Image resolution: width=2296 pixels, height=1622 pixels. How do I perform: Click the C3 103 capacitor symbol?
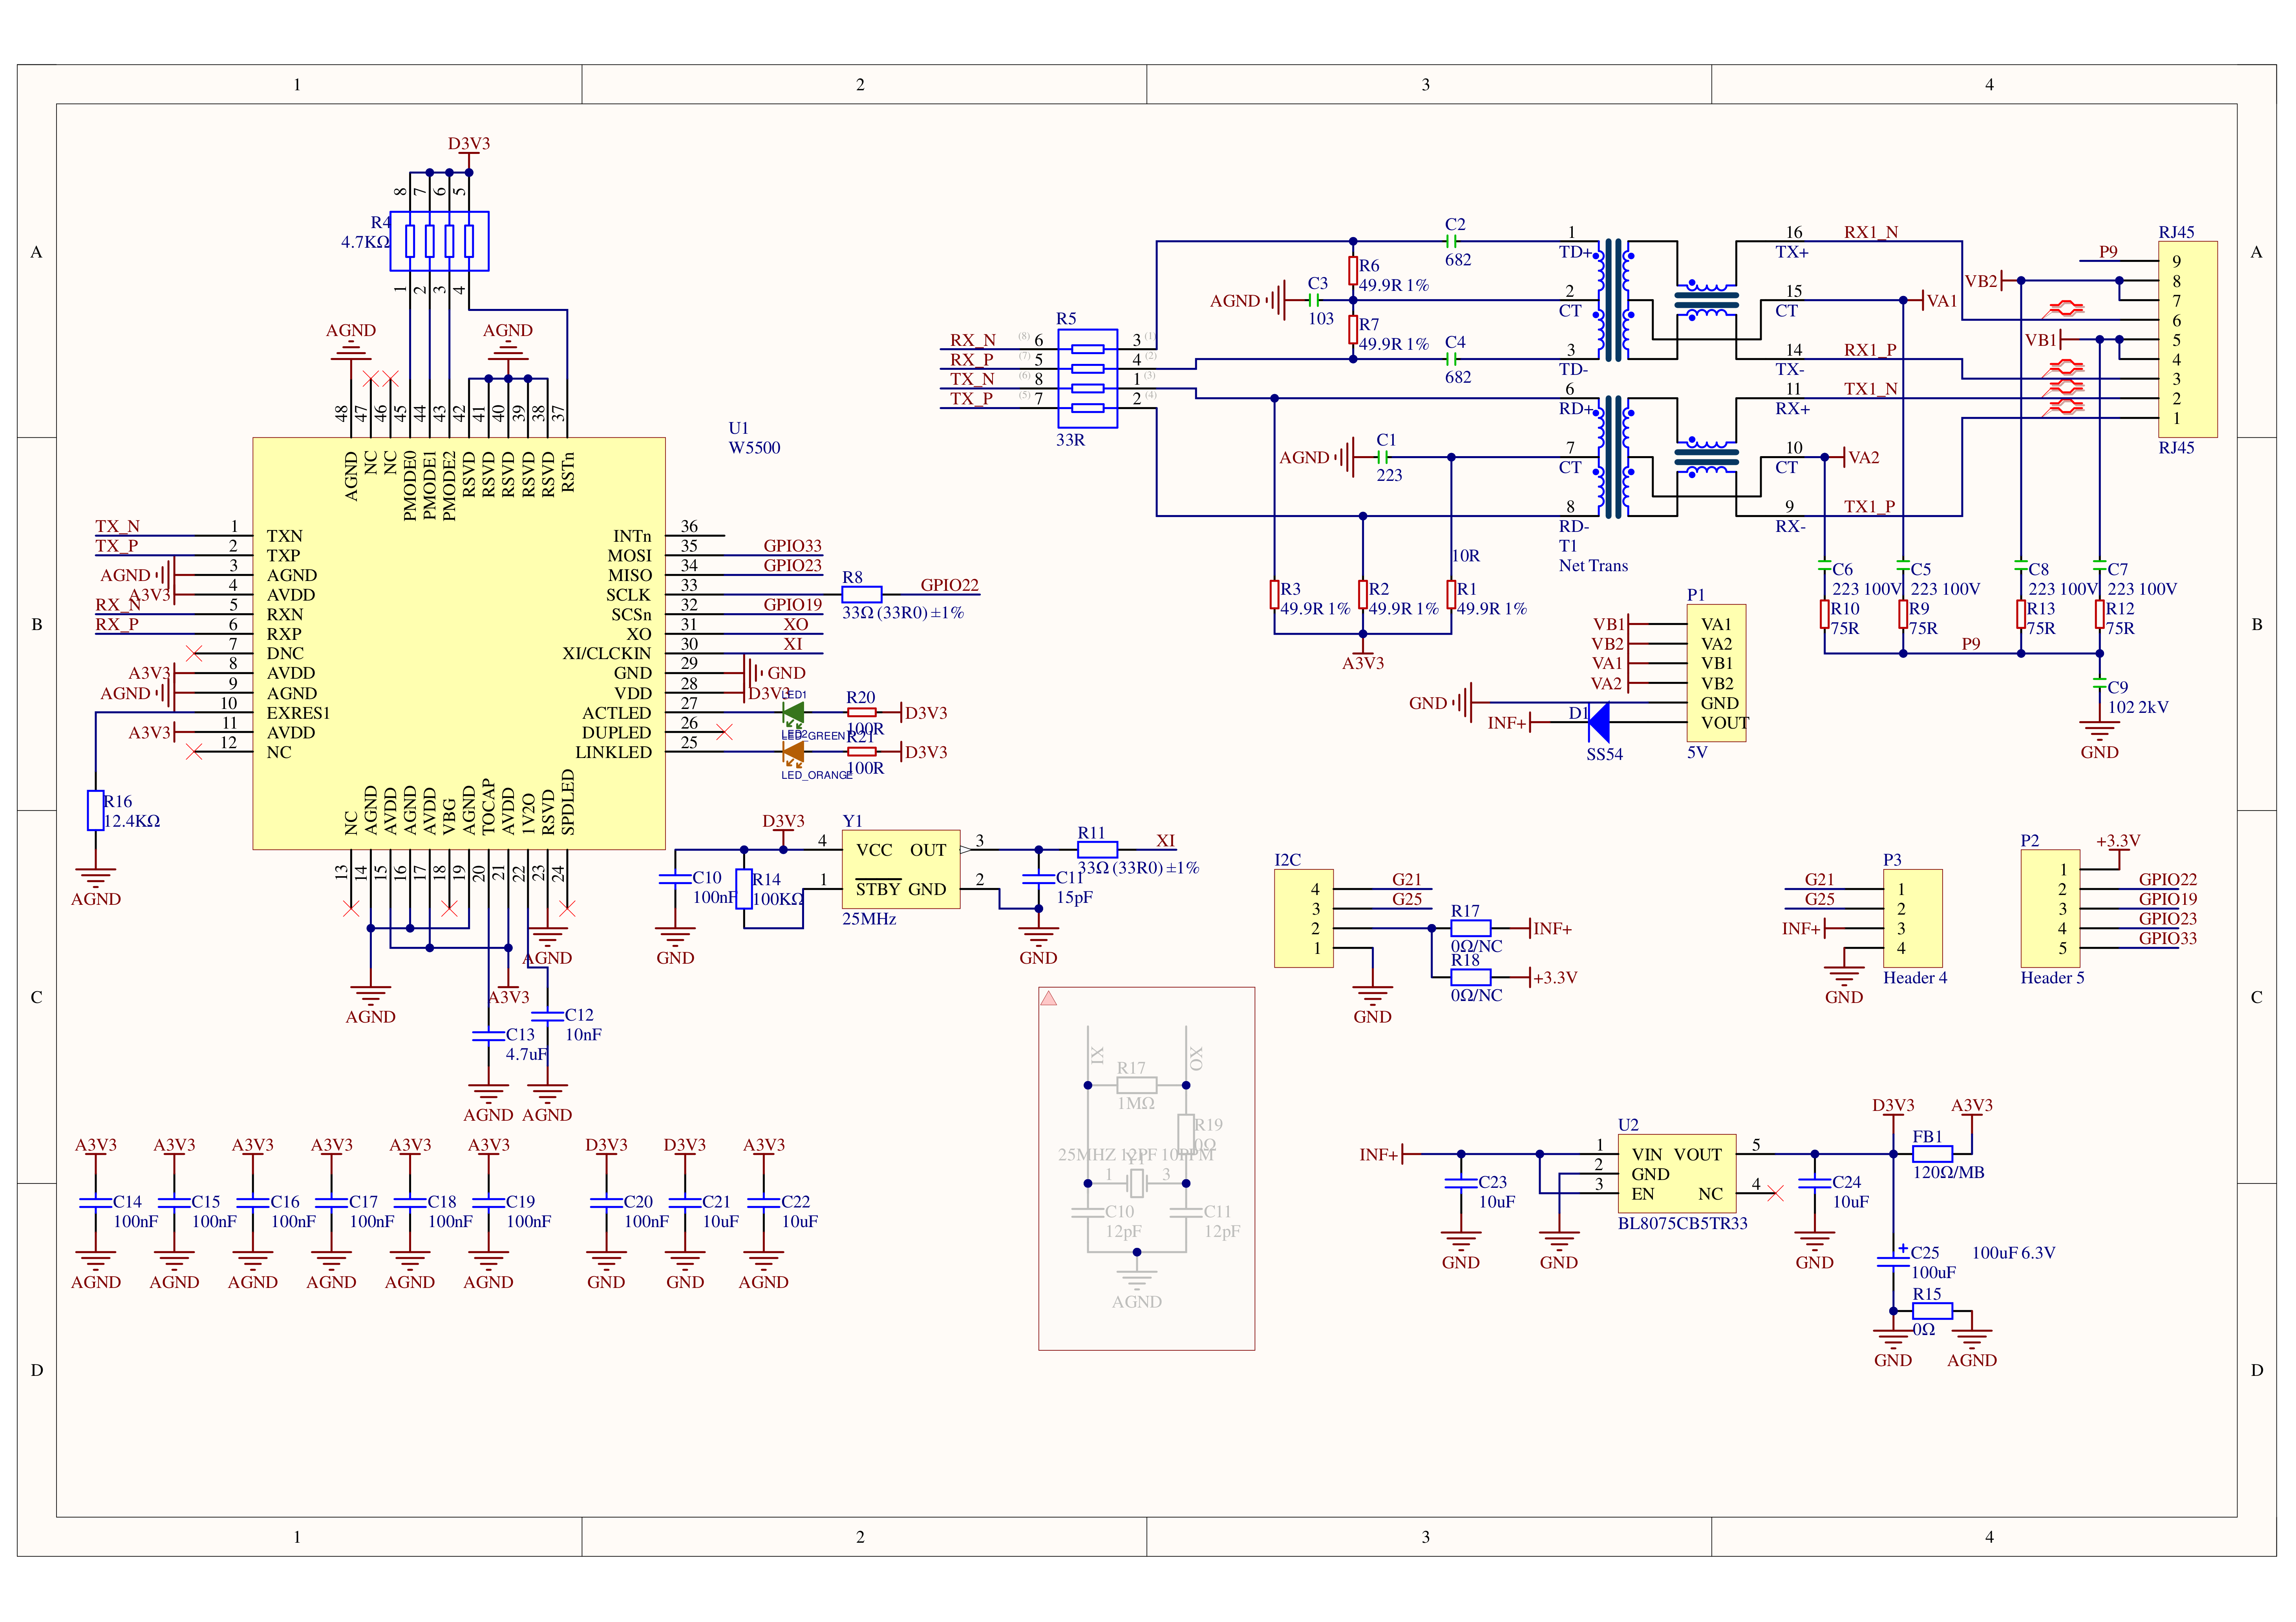(1314, 300)
